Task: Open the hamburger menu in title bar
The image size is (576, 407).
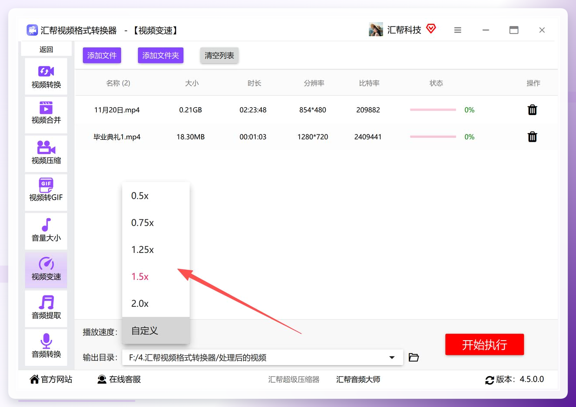Action: 457,30
